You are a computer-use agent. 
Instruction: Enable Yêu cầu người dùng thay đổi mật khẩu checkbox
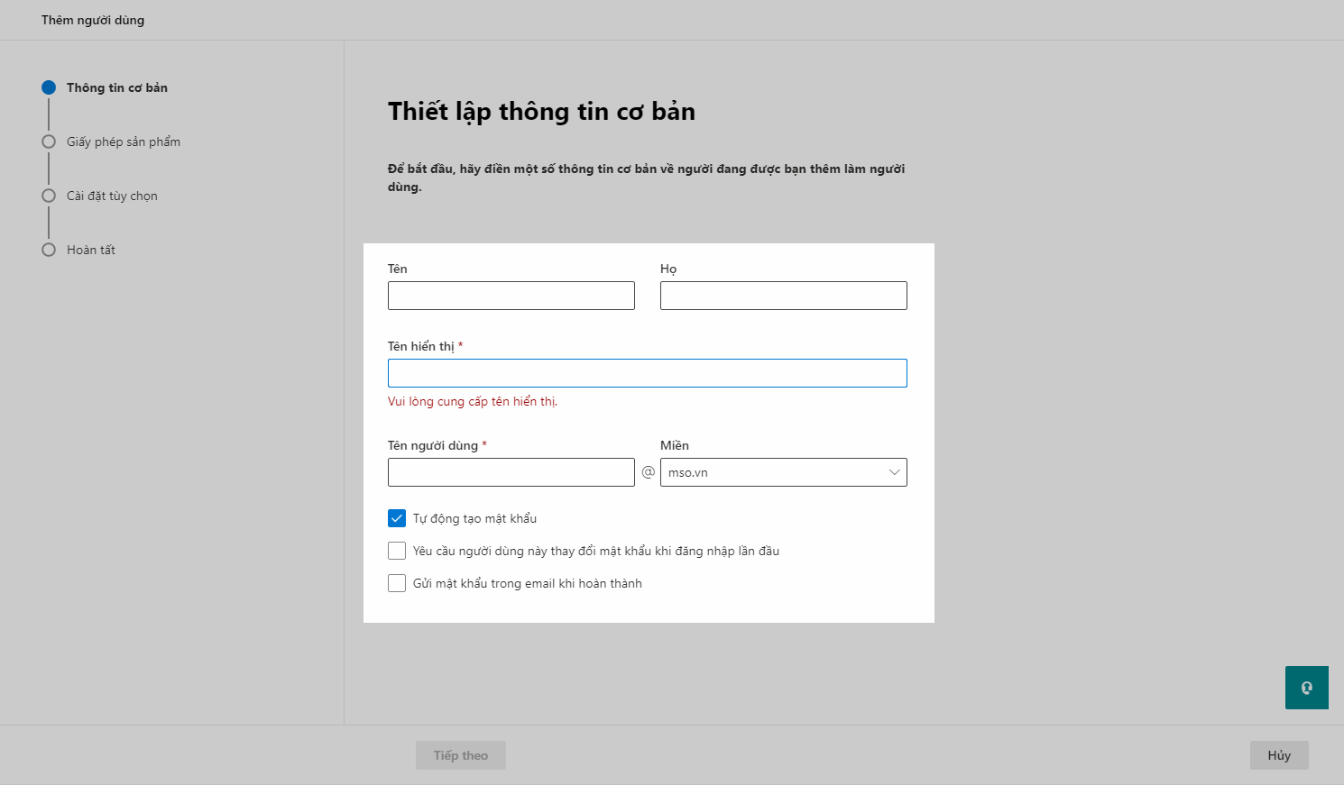397,551
